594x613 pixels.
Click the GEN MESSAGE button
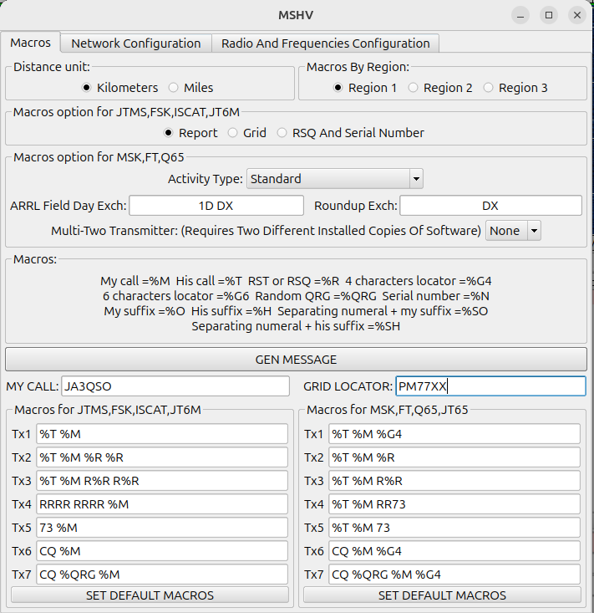click(296, 360)
